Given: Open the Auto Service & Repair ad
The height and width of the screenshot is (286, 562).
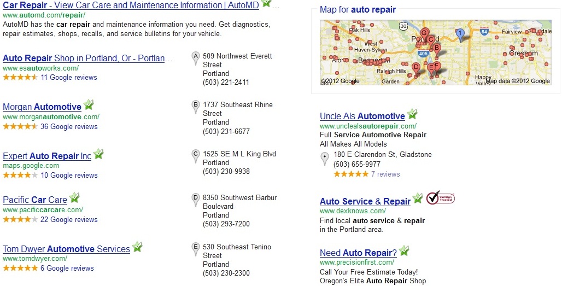Looking at the screenshot, I should pyautogui.click(x=365, y=201).
